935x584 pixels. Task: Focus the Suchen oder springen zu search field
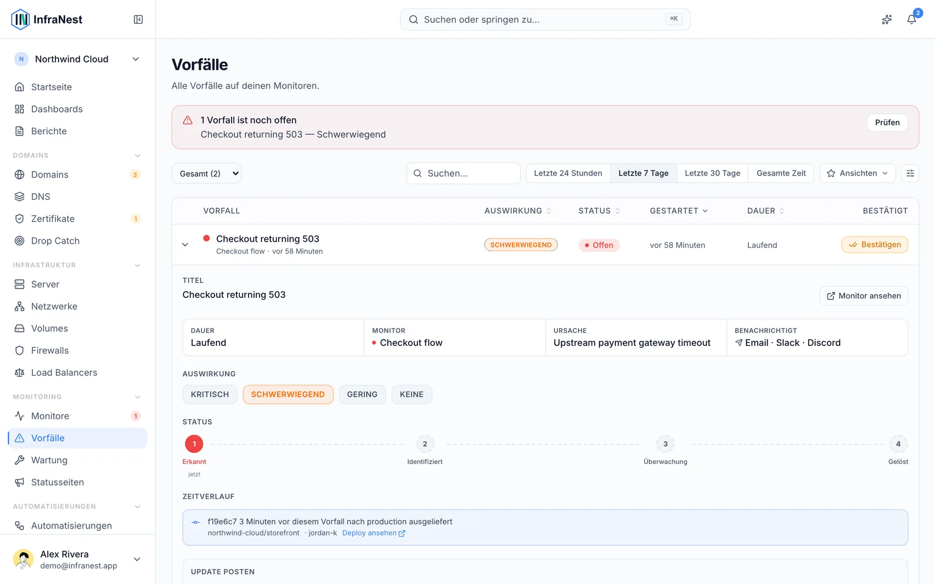[x=545, y=19]
